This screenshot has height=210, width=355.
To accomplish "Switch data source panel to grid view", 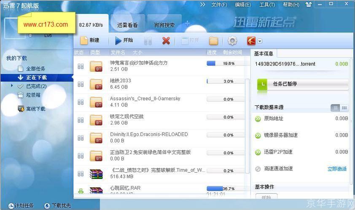I will [344, 108].
